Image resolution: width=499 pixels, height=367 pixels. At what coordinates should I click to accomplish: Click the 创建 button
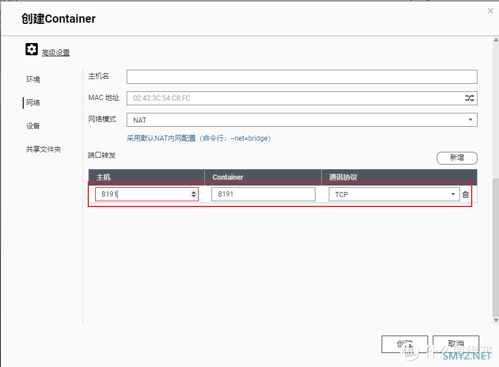tap(404, 344)
